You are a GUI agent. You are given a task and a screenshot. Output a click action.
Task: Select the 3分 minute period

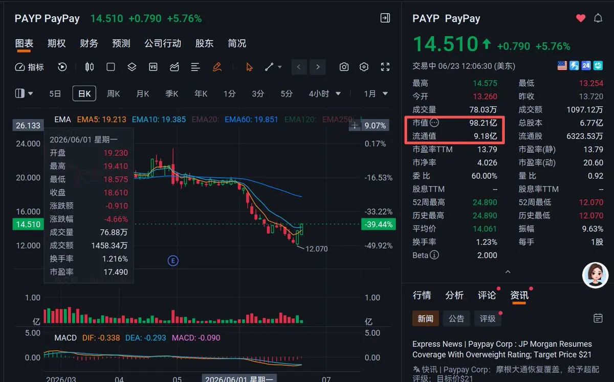coord(258,93)
